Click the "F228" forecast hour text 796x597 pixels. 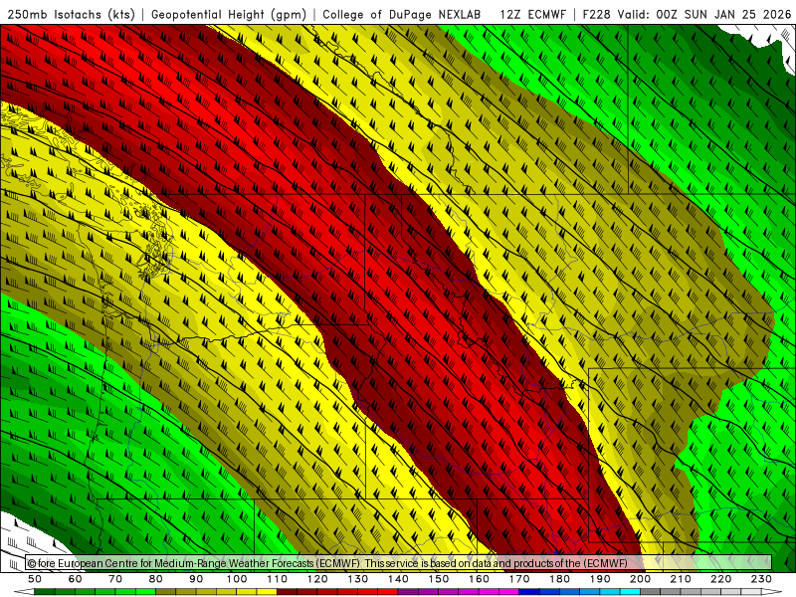pyautogui.click(x=596, y=14)
